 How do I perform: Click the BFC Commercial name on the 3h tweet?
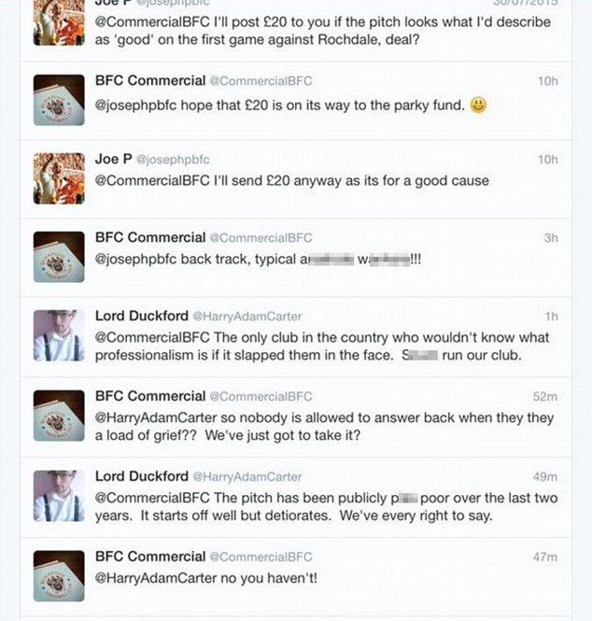[149, 238]
